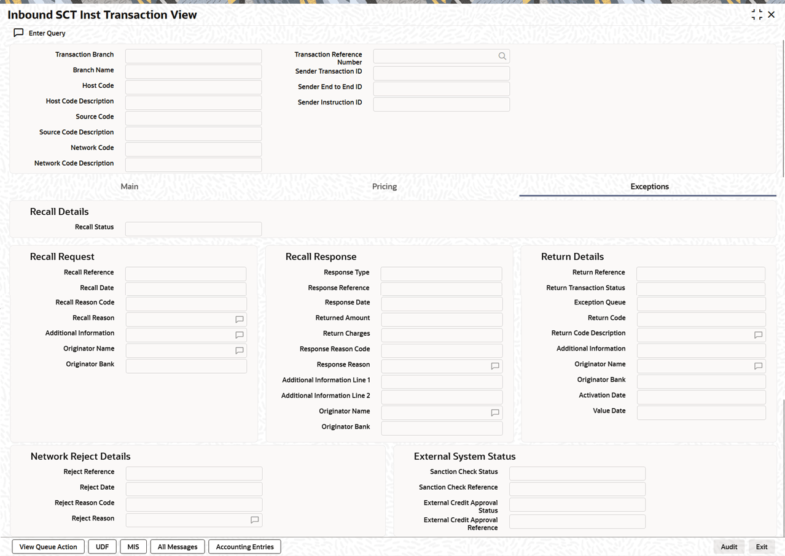Click the Sanction Check Reference field
This screenshot has height=556, width=785.
click(577, 489)
